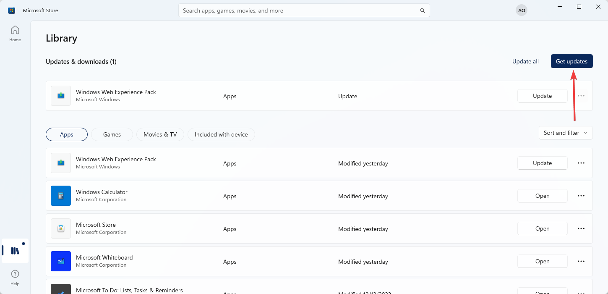This screenshot has height=294, width=608.
Task: Open Windows Calculator
Action: (x=543, y=196)
